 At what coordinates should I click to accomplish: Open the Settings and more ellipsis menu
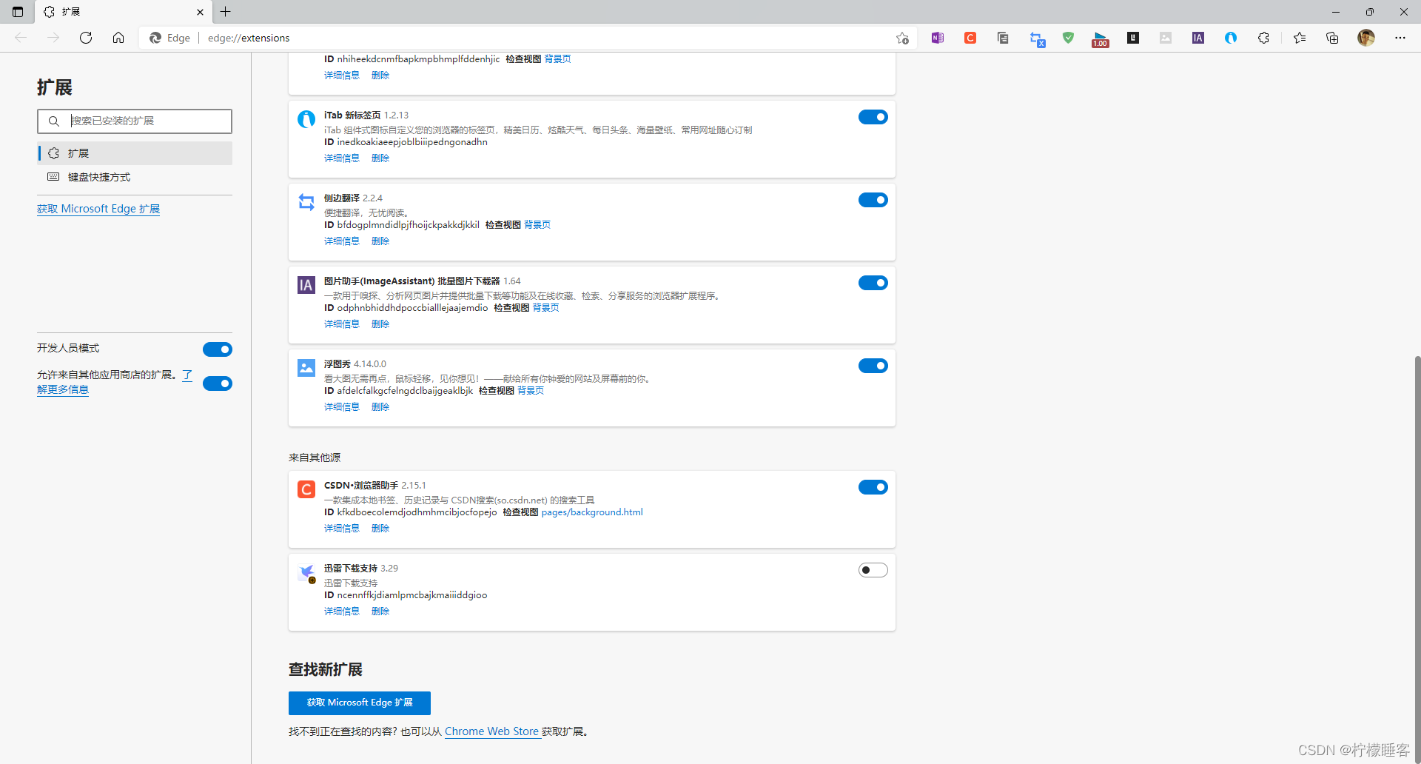coord(1400,38)
